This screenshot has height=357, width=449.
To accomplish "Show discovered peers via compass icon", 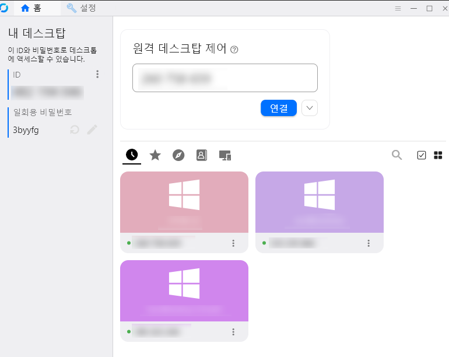I will [178, 155].
